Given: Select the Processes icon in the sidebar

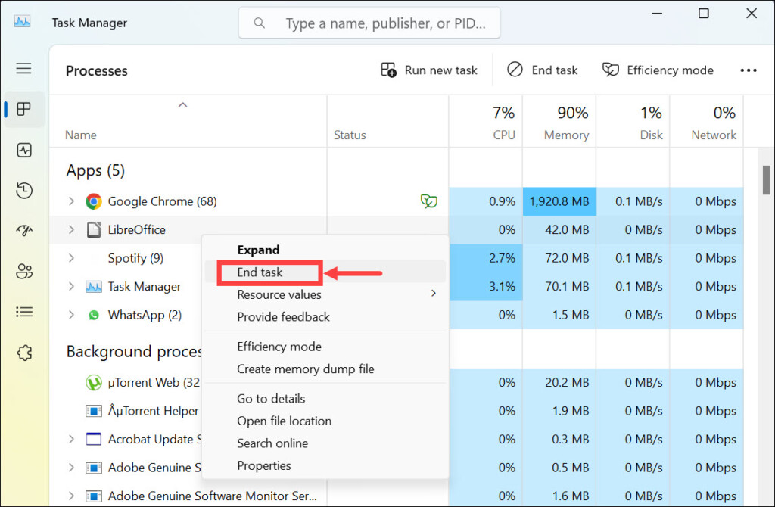Looking at the screenshot, I should click(24, 109).
